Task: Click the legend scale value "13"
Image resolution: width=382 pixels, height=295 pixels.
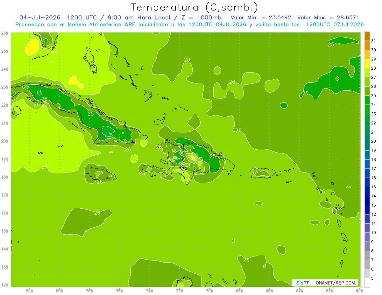Action: (373, 205)
